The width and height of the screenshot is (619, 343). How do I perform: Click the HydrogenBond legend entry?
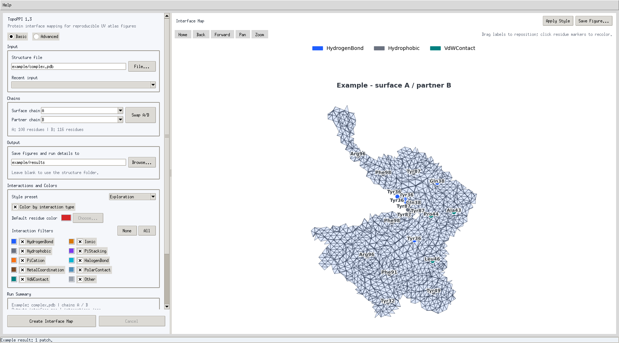338,48
